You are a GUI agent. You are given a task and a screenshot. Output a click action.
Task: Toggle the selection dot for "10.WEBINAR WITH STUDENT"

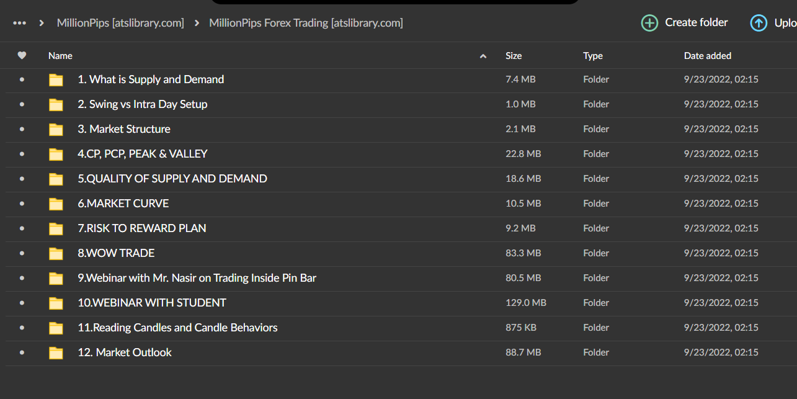[22, 303]
